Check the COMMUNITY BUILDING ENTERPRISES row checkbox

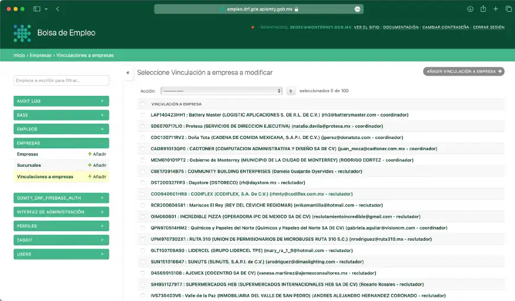click(x=143, y=171)
